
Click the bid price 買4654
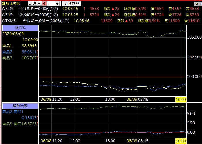(x=157, y=9)
